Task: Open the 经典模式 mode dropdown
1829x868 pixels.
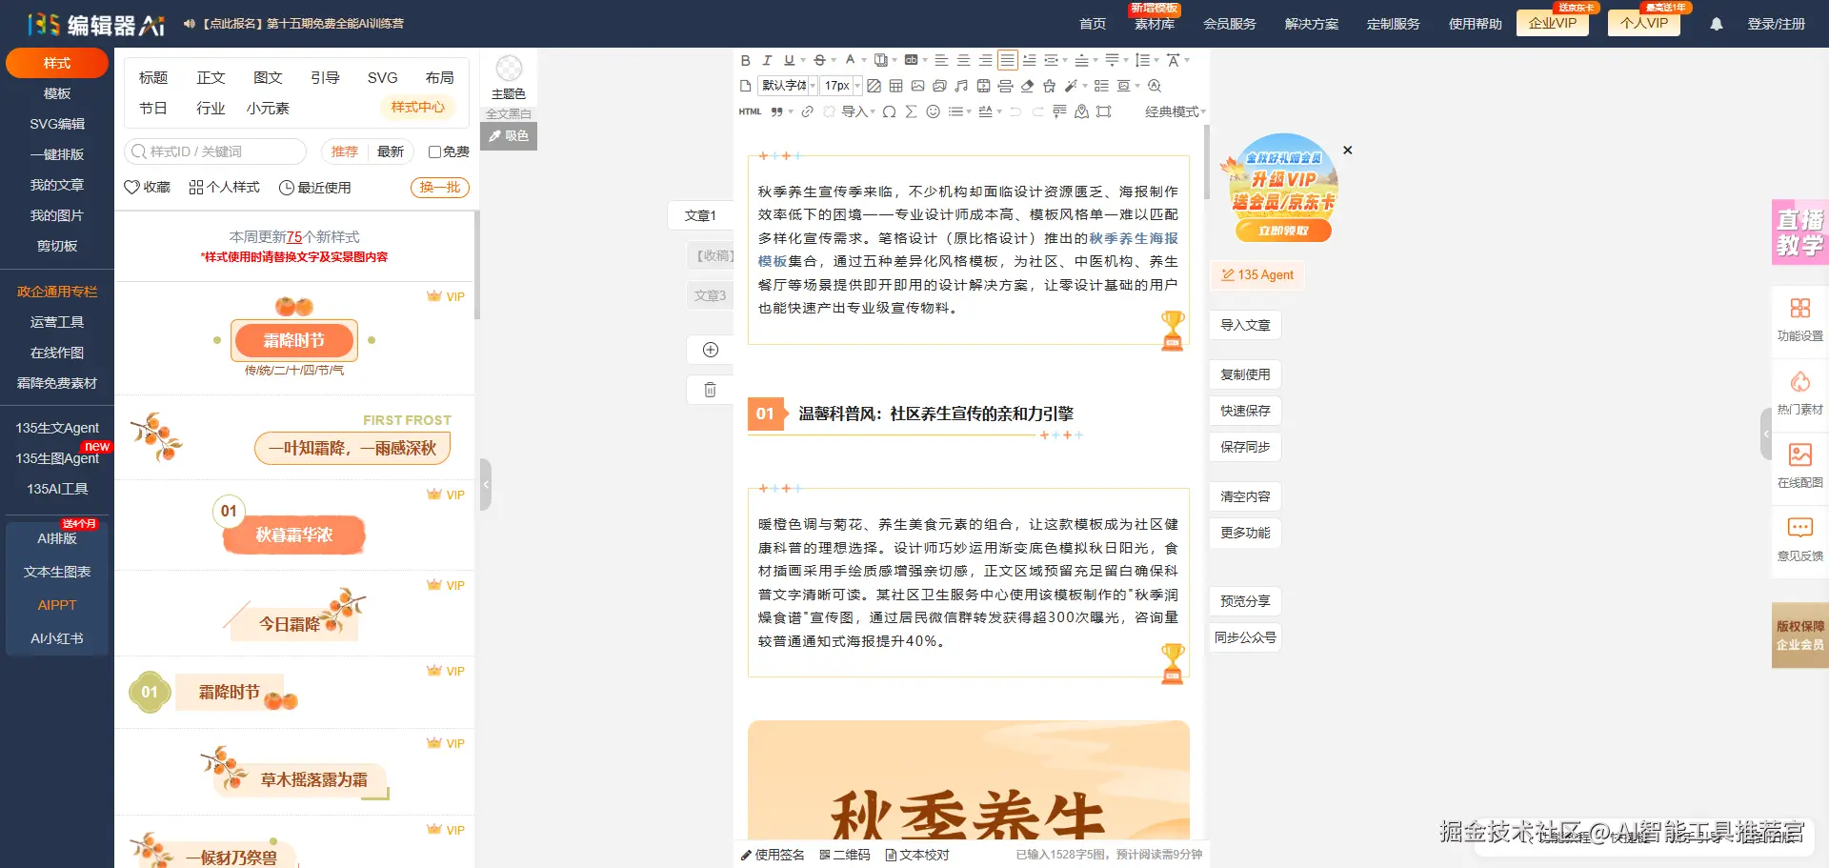Action: point(1175,111)
